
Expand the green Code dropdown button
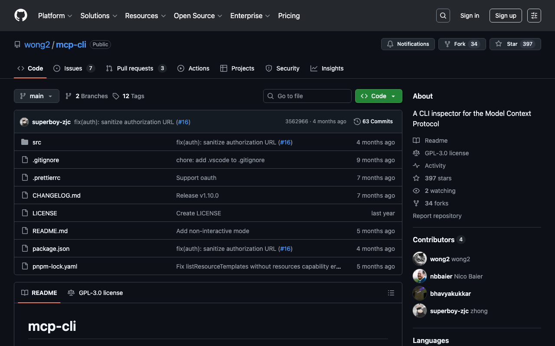coord(378,96)
